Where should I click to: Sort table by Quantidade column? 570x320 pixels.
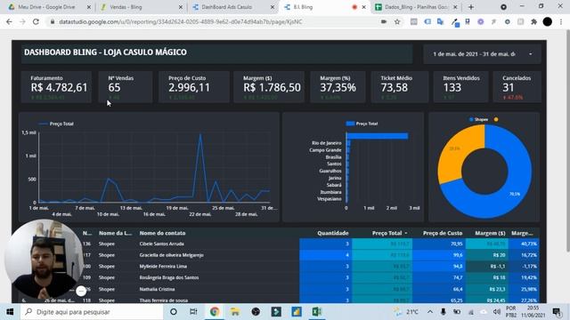332,233
